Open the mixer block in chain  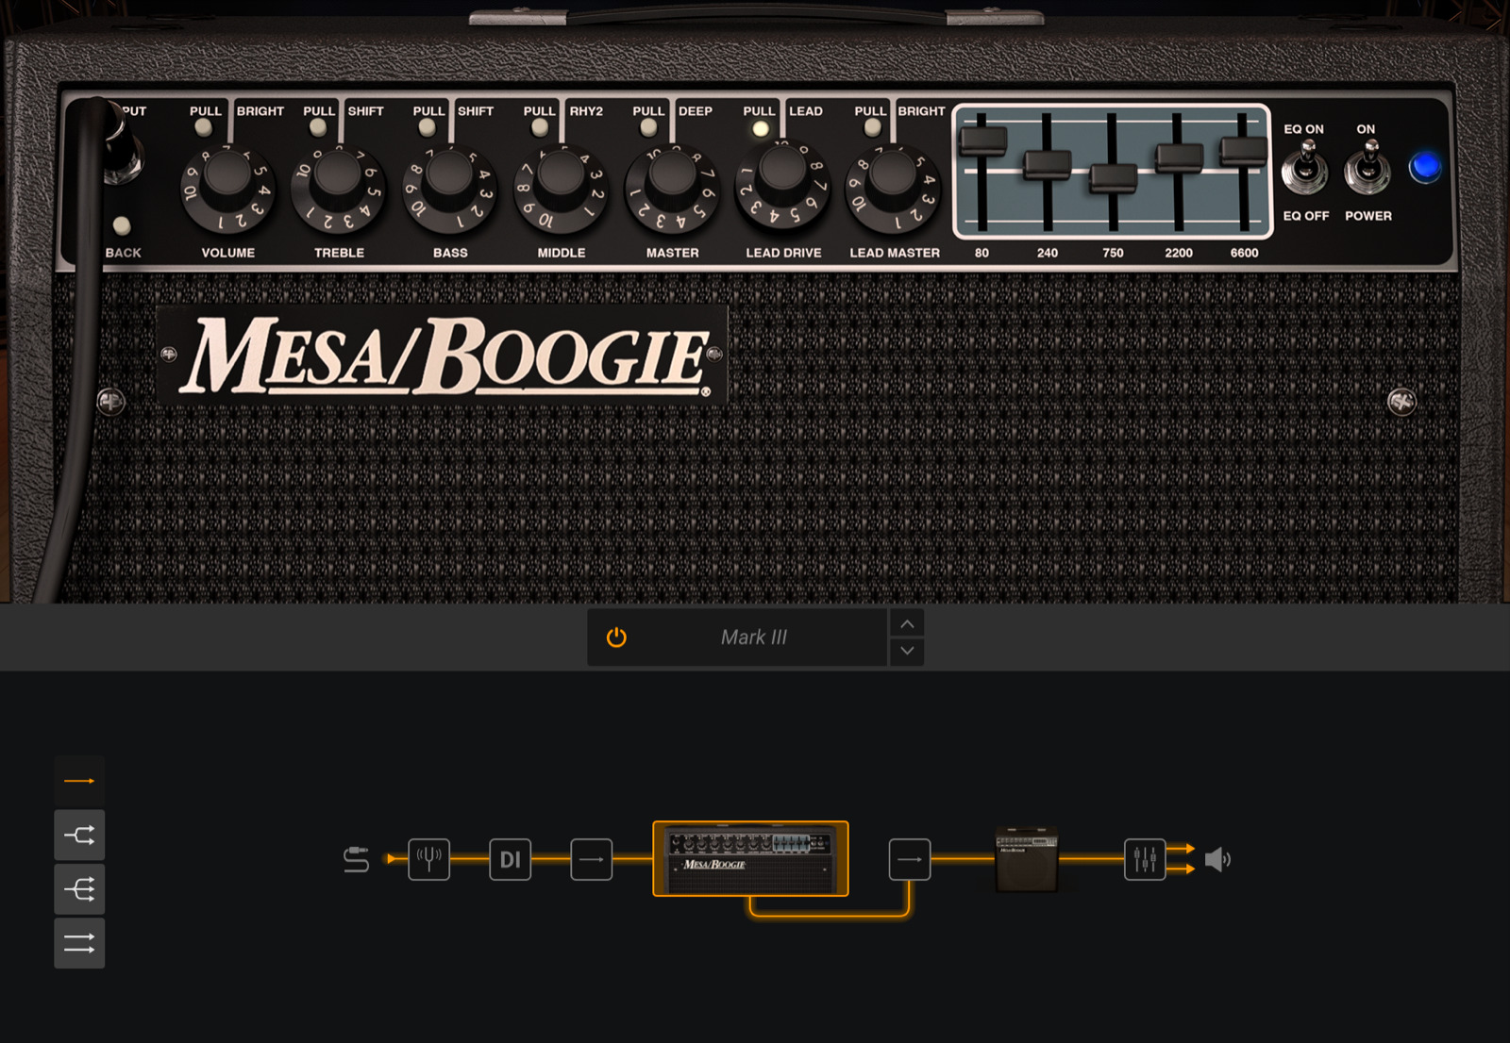(x=1145, y=859)
